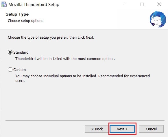Minimize the Mozilla Thunderbird Setup window
Viewport: 168px width, 137px height.
click(x=125, y=4)
